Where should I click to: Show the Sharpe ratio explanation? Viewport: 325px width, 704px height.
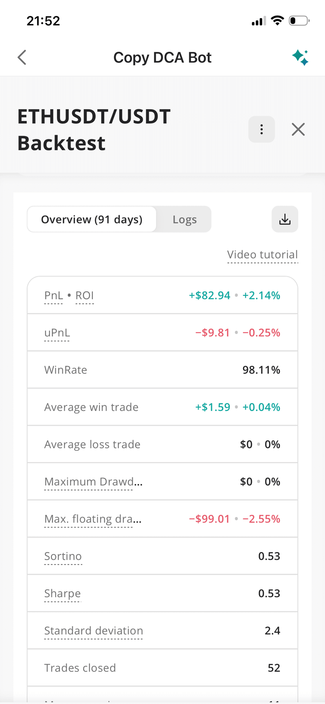point(62,594)
